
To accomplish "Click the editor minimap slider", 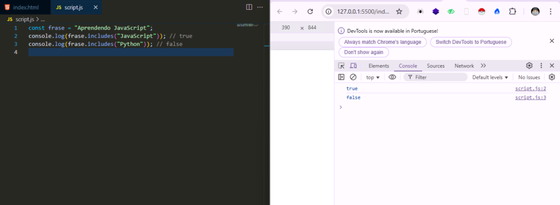I will coord(250,25).
